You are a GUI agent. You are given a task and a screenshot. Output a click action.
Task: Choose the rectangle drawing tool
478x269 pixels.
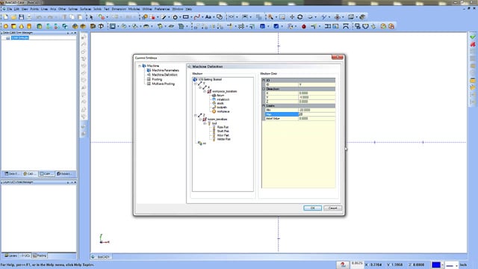186,17
